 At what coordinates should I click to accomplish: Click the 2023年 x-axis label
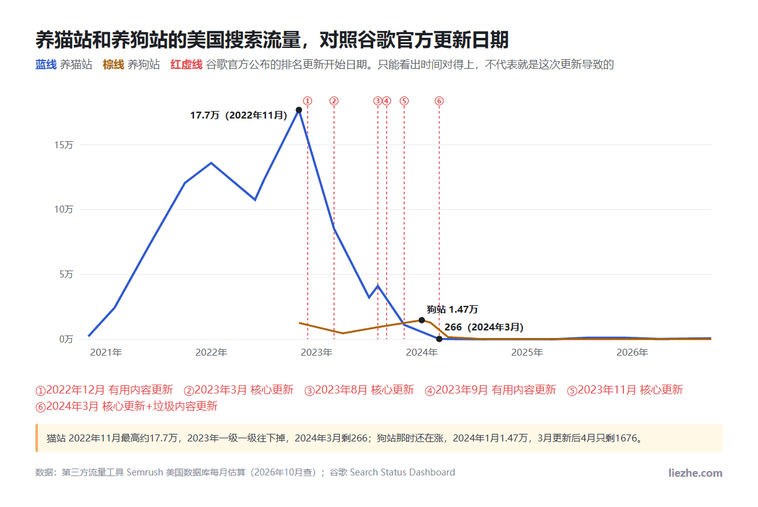click(x=316, y=353)
